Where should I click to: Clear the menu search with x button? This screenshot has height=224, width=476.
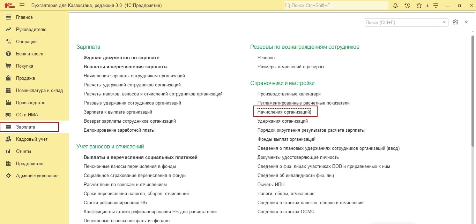(444, 22)
